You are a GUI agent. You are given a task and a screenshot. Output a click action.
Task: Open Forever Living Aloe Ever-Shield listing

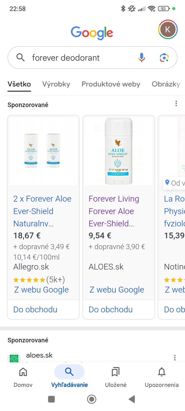pos(114,211)
